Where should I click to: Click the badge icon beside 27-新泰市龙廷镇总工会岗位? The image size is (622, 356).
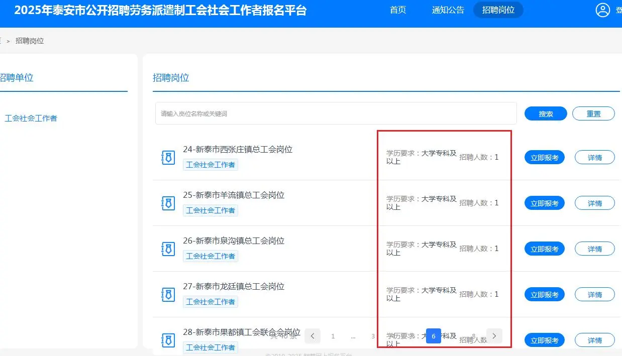click(168, 294)
